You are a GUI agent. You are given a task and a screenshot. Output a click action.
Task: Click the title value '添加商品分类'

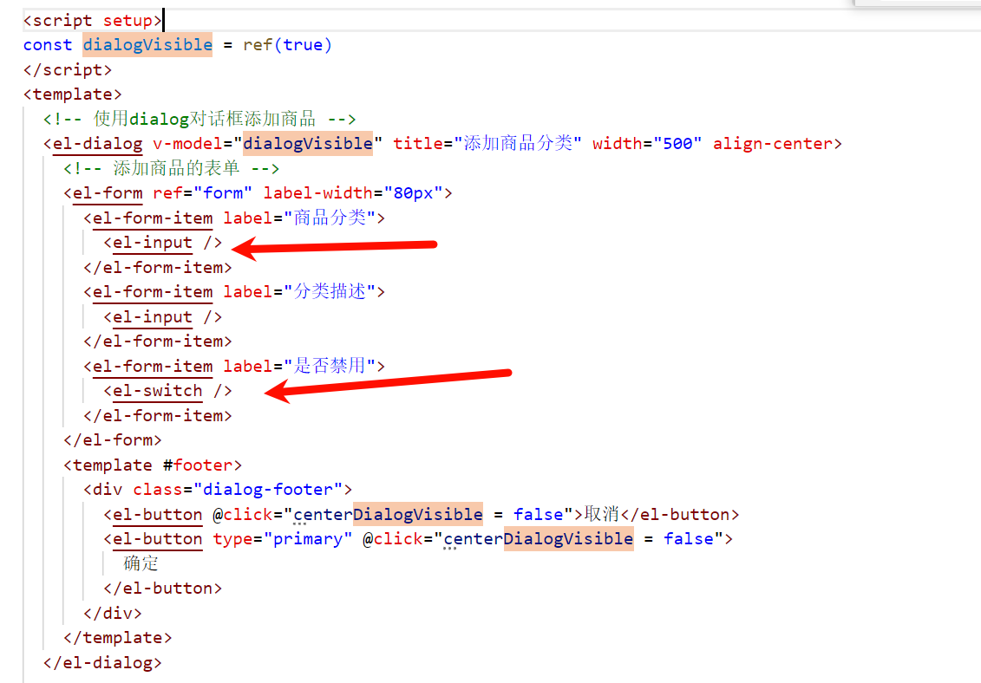(x=518, y=144)
